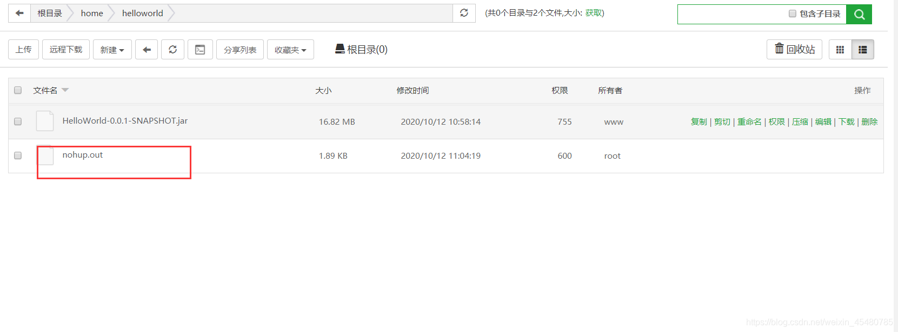Check the nohup.out row checkbox
This screenshot has height=332, width=898.
18,155
